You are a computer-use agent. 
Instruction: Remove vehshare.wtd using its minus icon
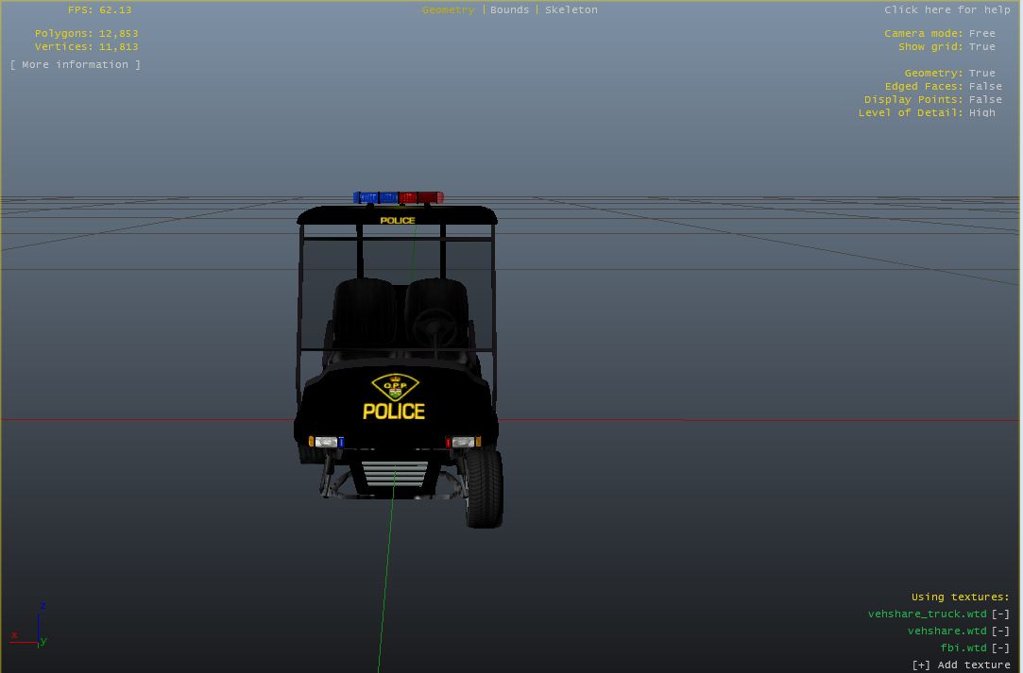(999, 631)
